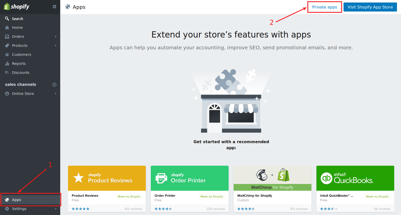Open the Product Reviews app title
The height and width of the screenshot is (215, 401).
(85, 195)
